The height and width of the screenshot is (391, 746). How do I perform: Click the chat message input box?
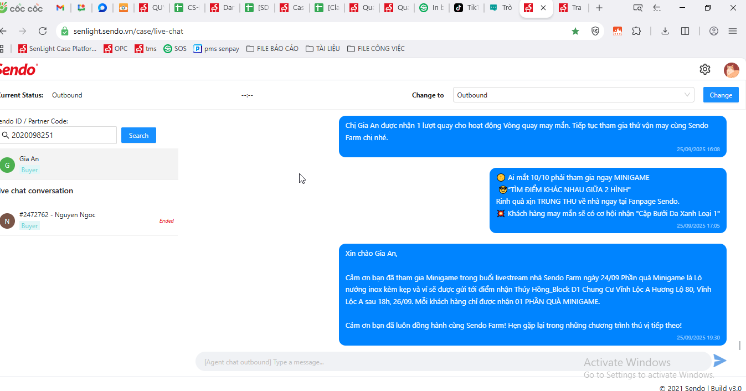[x=453, y=362]
